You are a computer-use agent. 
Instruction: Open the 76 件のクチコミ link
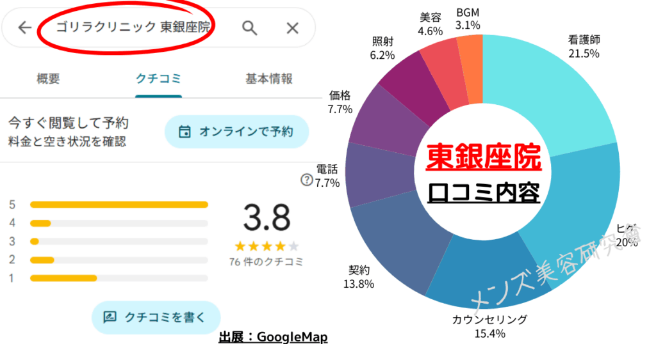tap(266, 262)
